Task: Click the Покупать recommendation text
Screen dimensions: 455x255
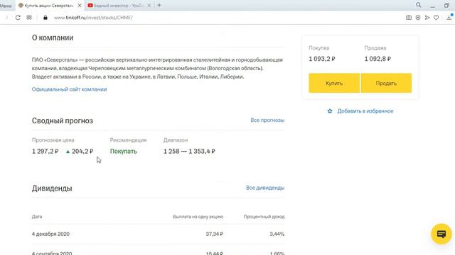Action: 123,151
